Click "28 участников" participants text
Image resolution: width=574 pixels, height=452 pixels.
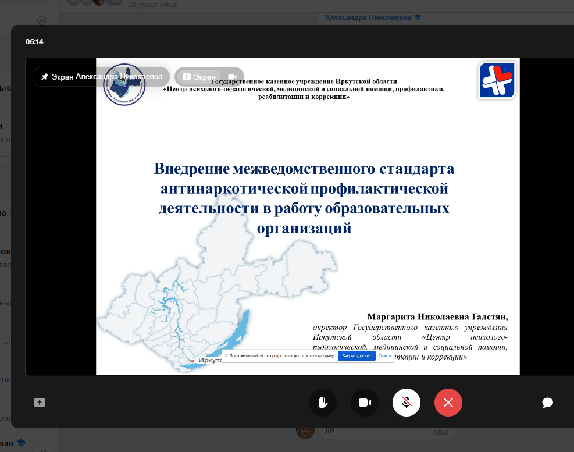point(153,5)
